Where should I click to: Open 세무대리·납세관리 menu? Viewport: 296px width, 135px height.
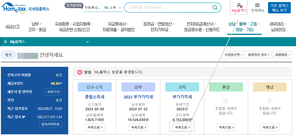(x=278, y=27)
